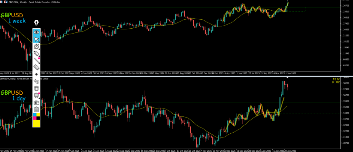
Task: Click the pen nib icon above the toolbar
Action: pos(37,23)
